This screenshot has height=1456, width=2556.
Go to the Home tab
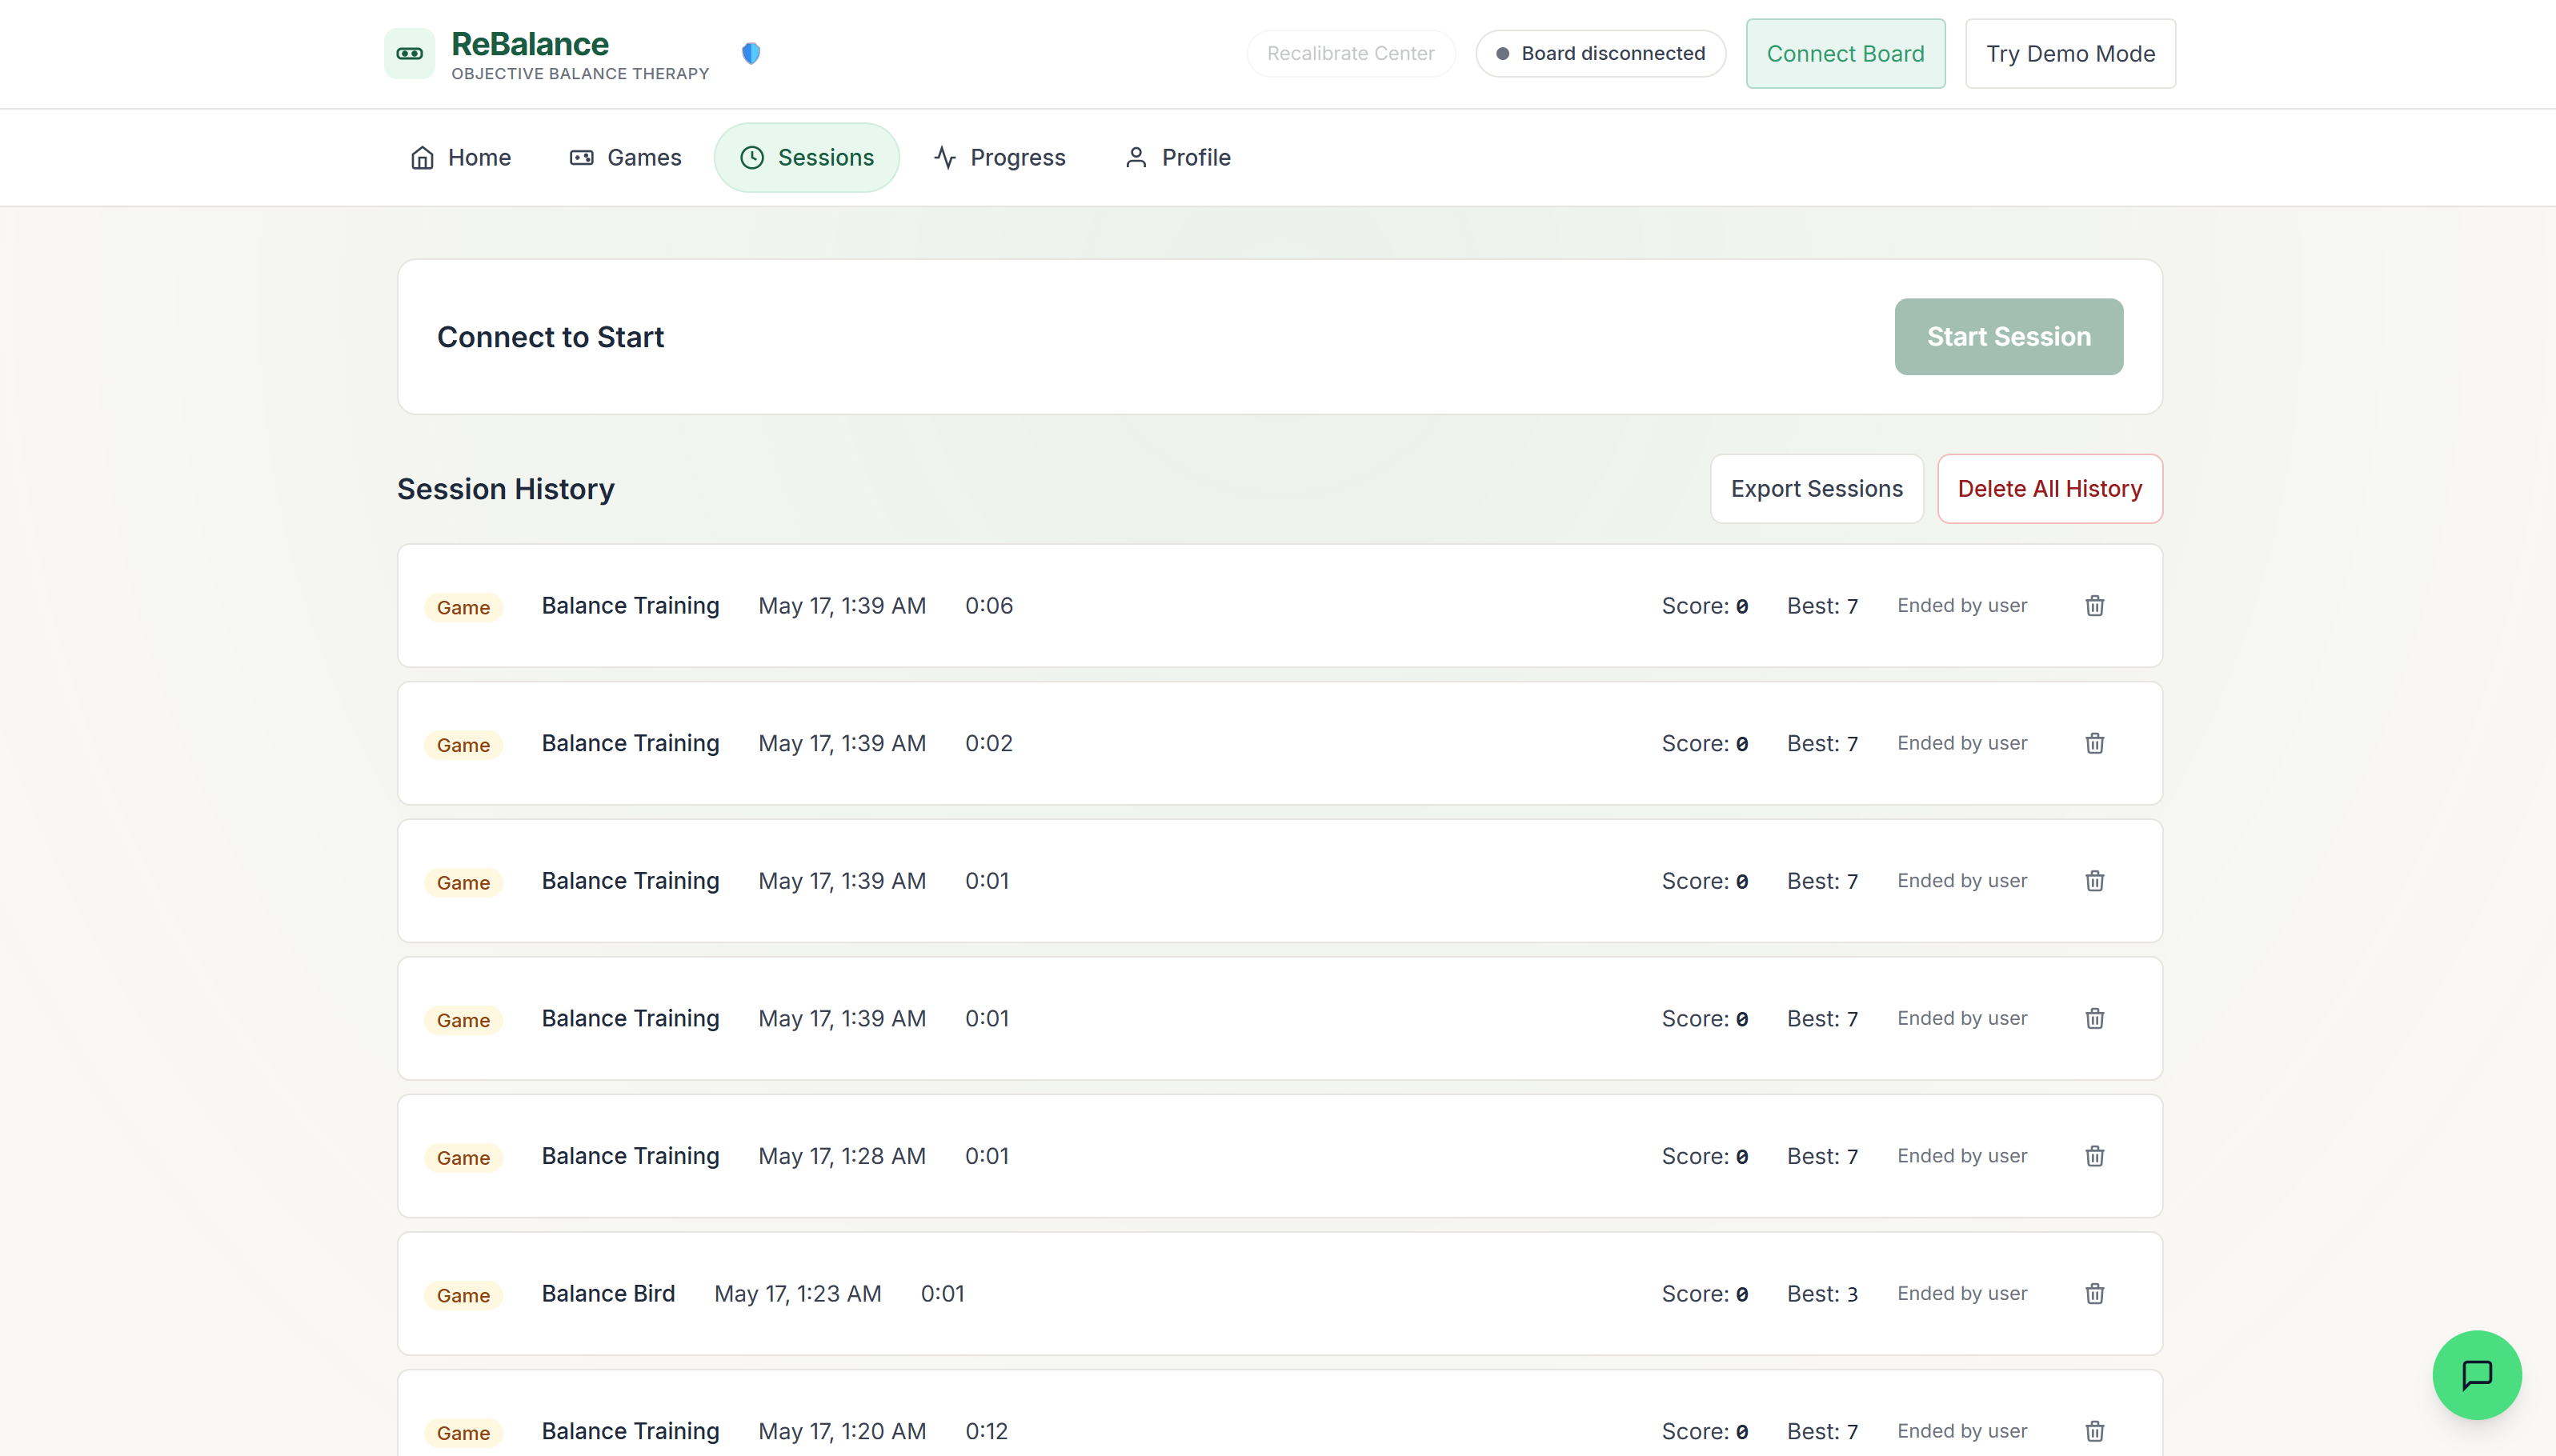(461, 157)
